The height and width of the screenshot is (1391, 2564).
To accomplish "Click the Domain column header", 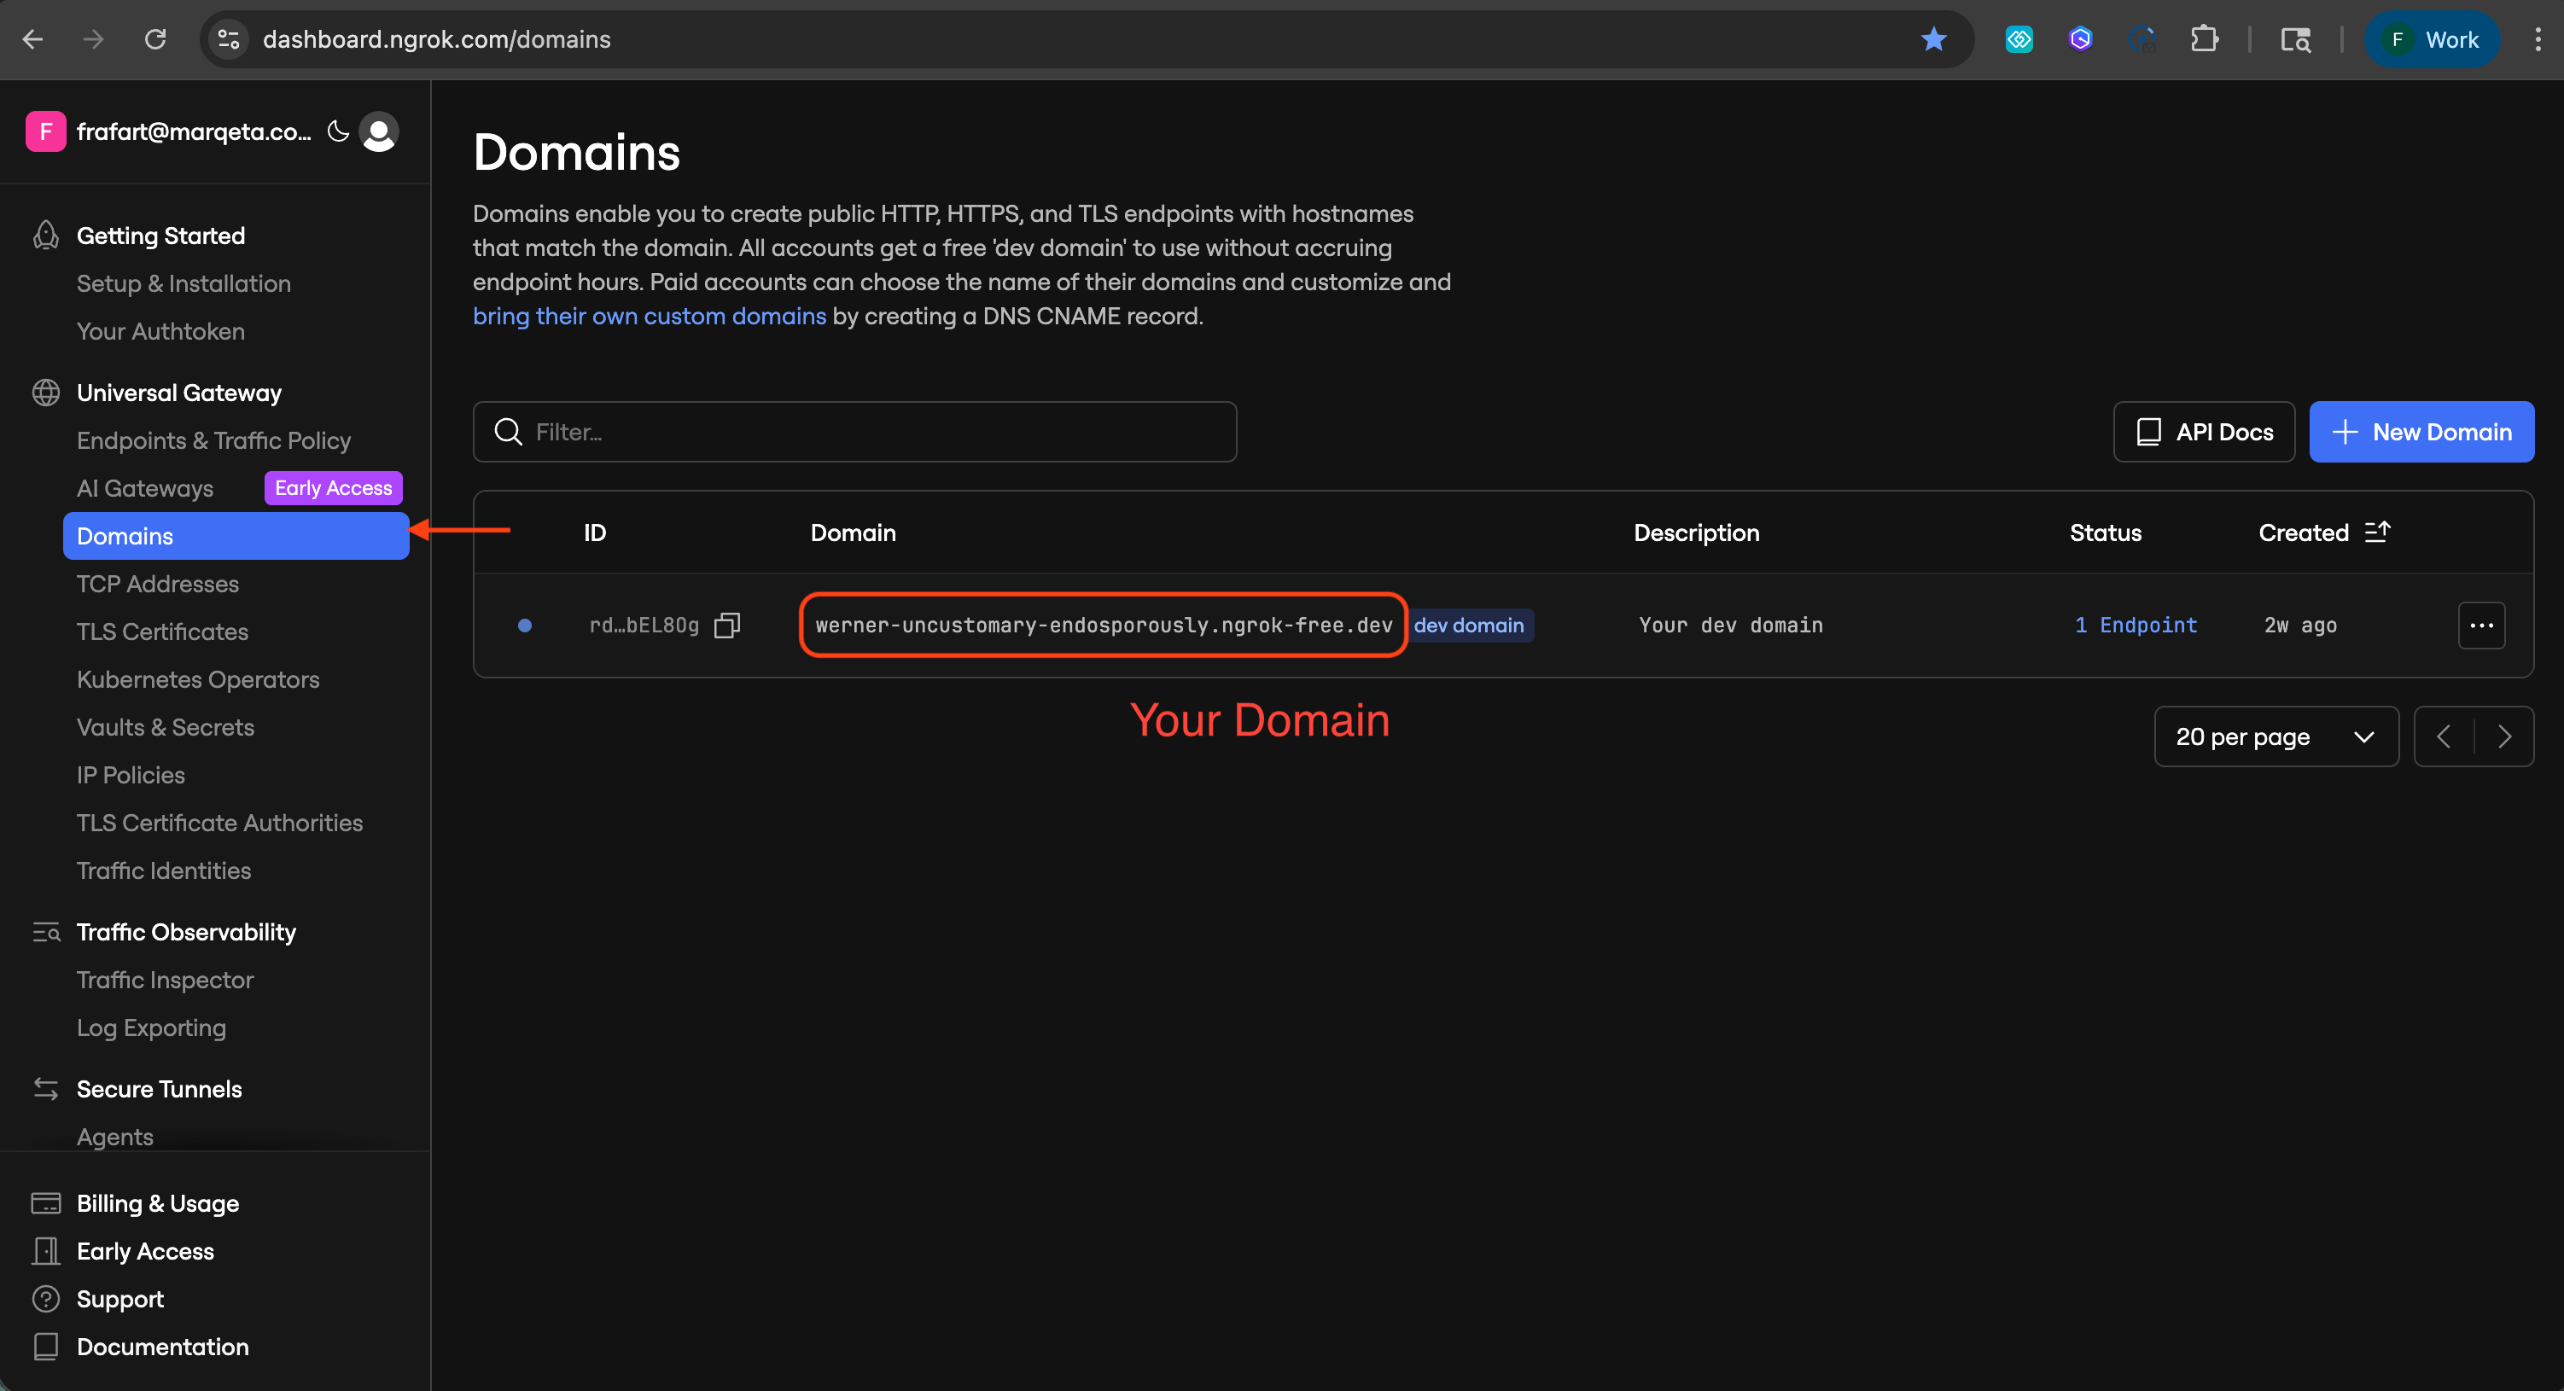I will (853, 533).
